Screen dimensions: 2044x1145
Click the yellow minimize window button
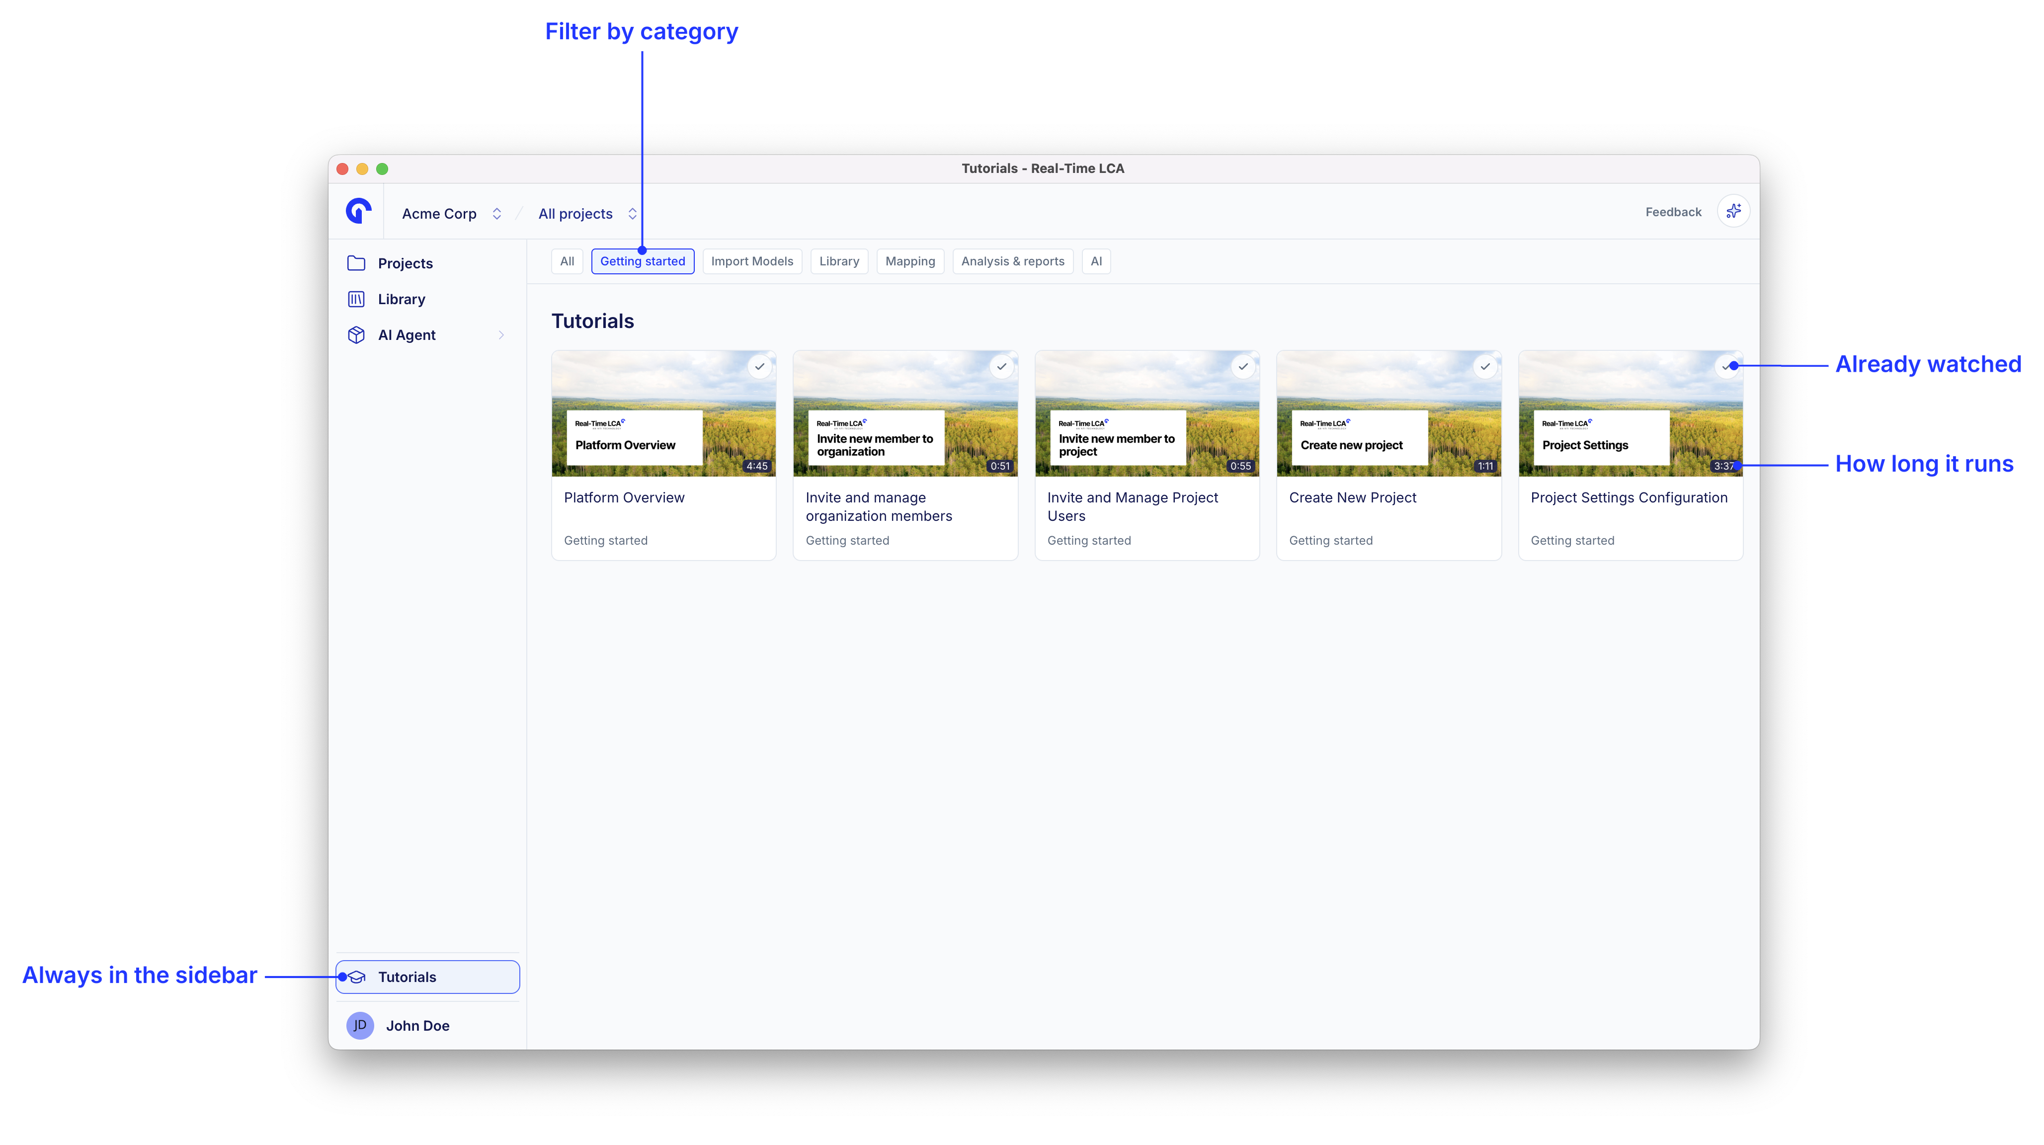point(362,169)
